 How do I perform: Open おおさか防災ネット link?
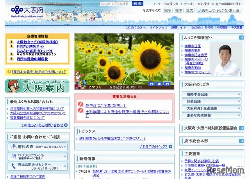point(30,47)
